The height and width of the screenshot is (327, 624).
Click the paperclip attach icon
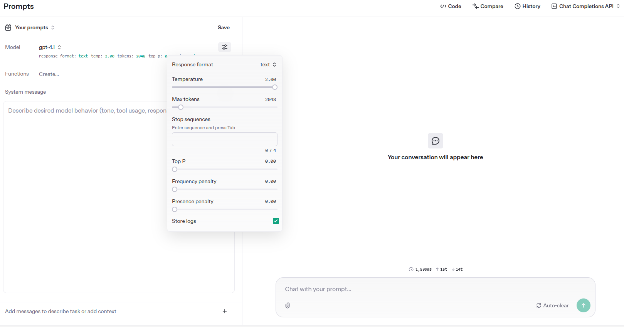coord(288,305)
